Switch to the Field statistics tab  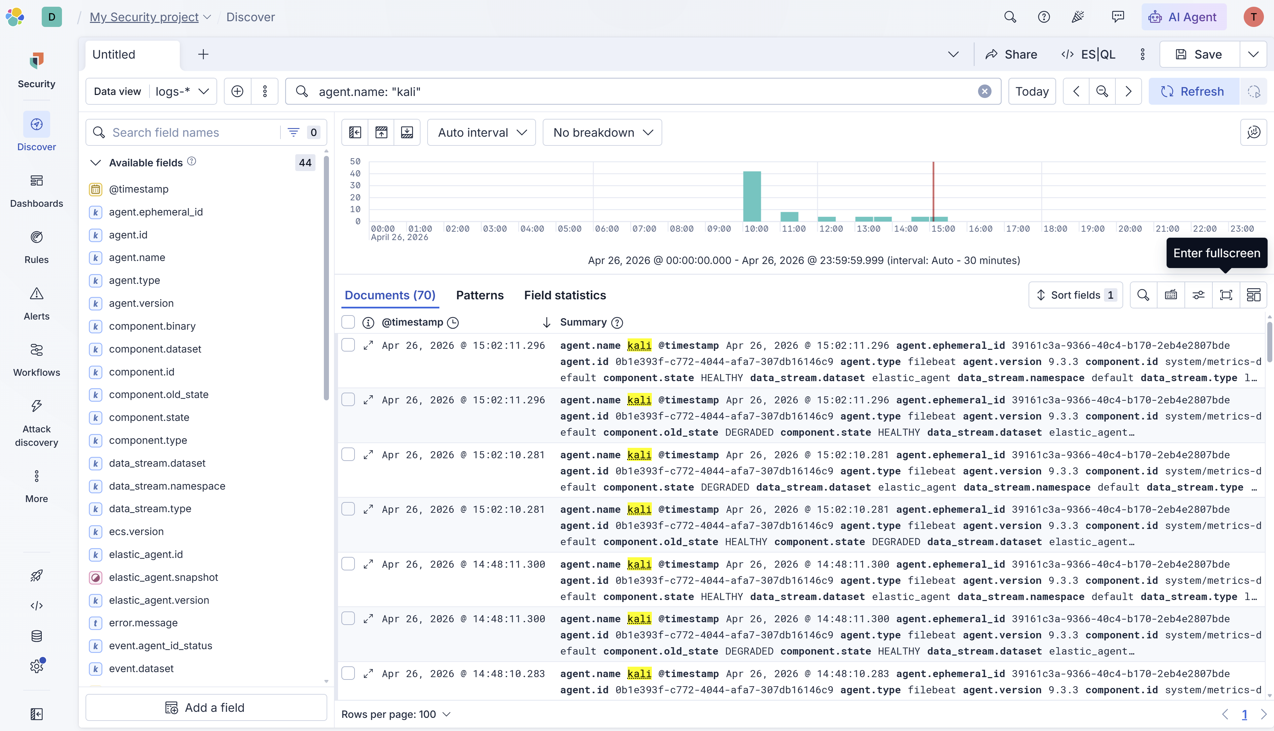pyautogui.click(x=565, y=295)
